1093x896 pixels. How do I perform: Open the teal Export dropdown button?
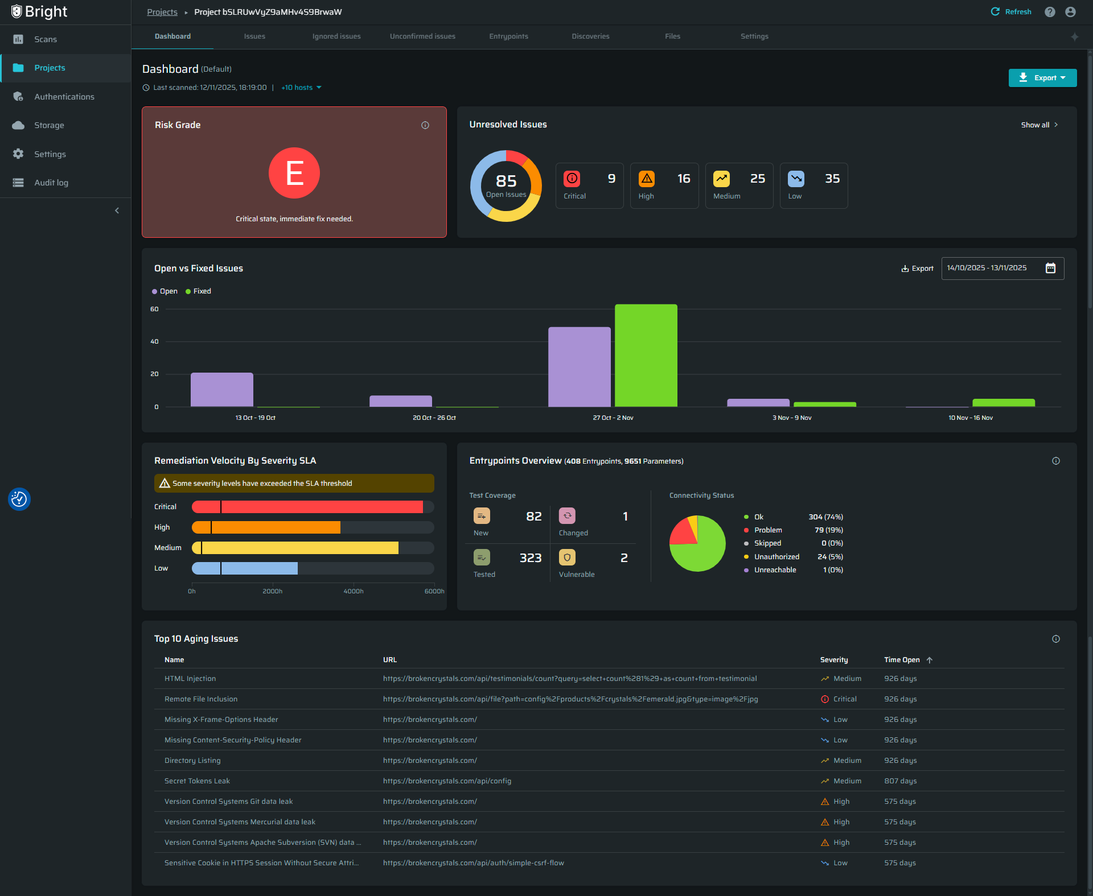(x=1042, y=78)
